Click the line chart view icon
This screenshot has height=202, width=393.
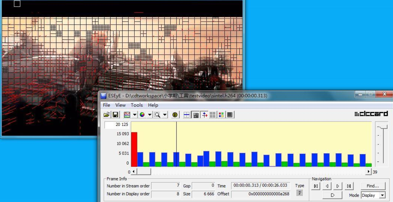[127, 115]
